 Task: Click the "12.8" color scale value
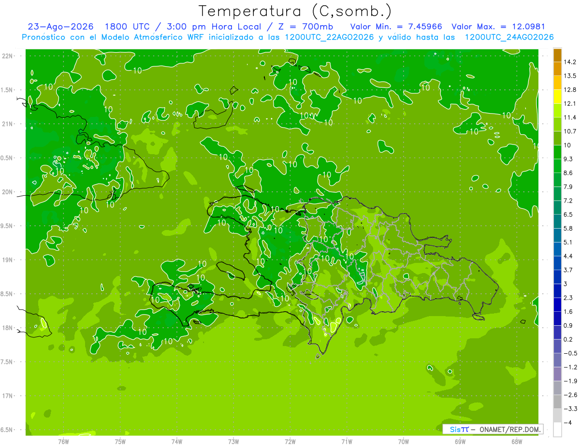570,90
